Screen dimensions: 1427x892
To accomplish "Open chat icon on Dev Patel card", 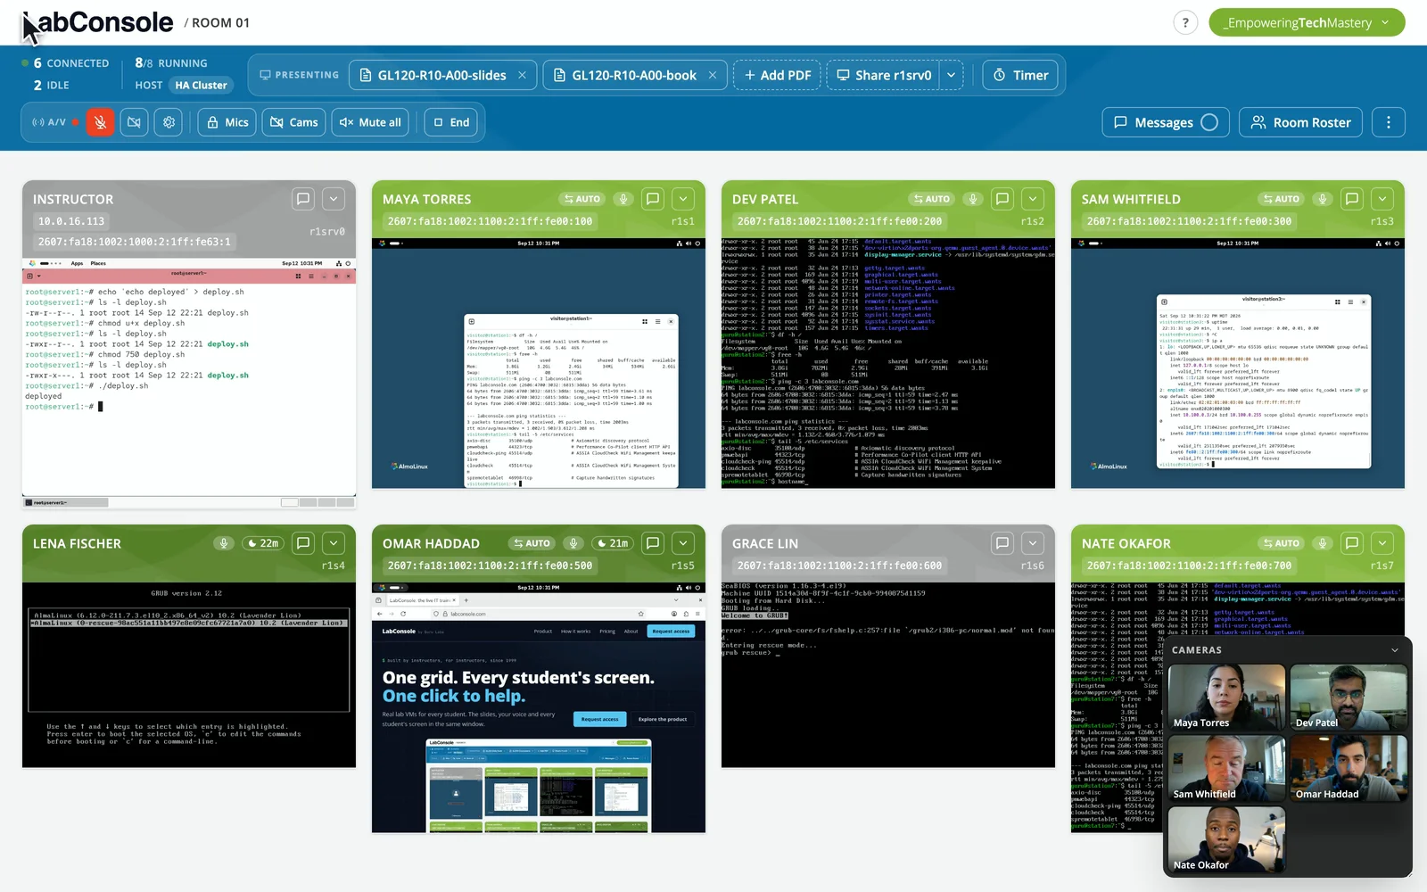I will 1002,199.
